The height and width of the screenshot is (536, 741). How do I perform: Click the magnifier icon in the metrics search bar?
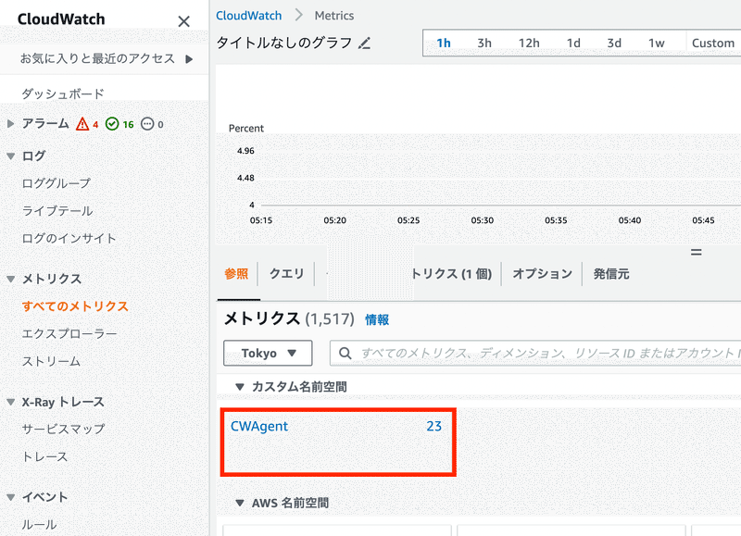345,353
